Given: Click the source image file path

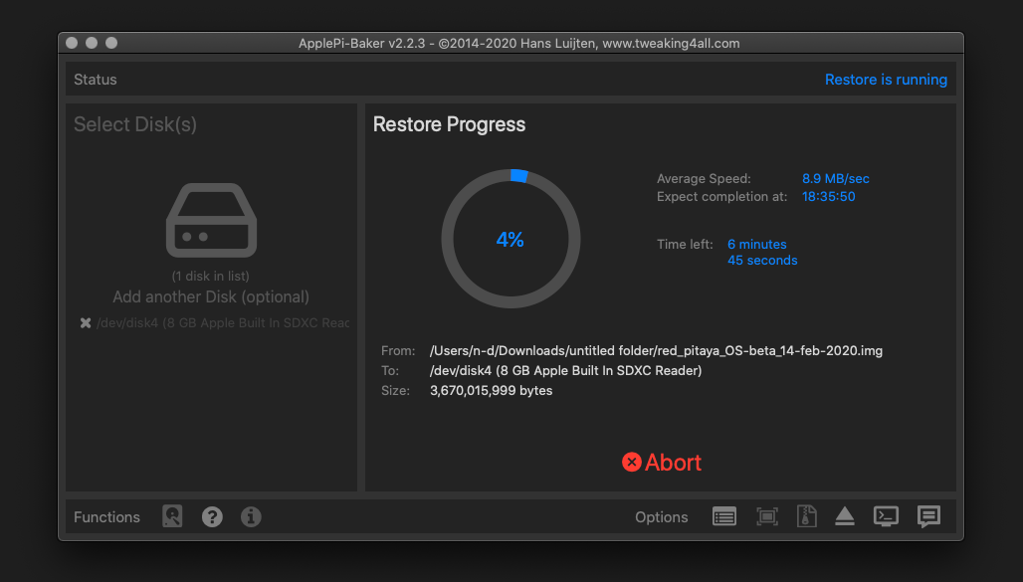Looking at the screenshot, I should [656, 351].
